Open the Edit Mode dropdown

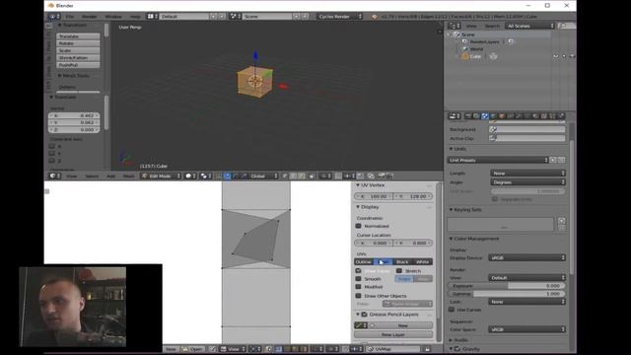click(x=161, y=176)
